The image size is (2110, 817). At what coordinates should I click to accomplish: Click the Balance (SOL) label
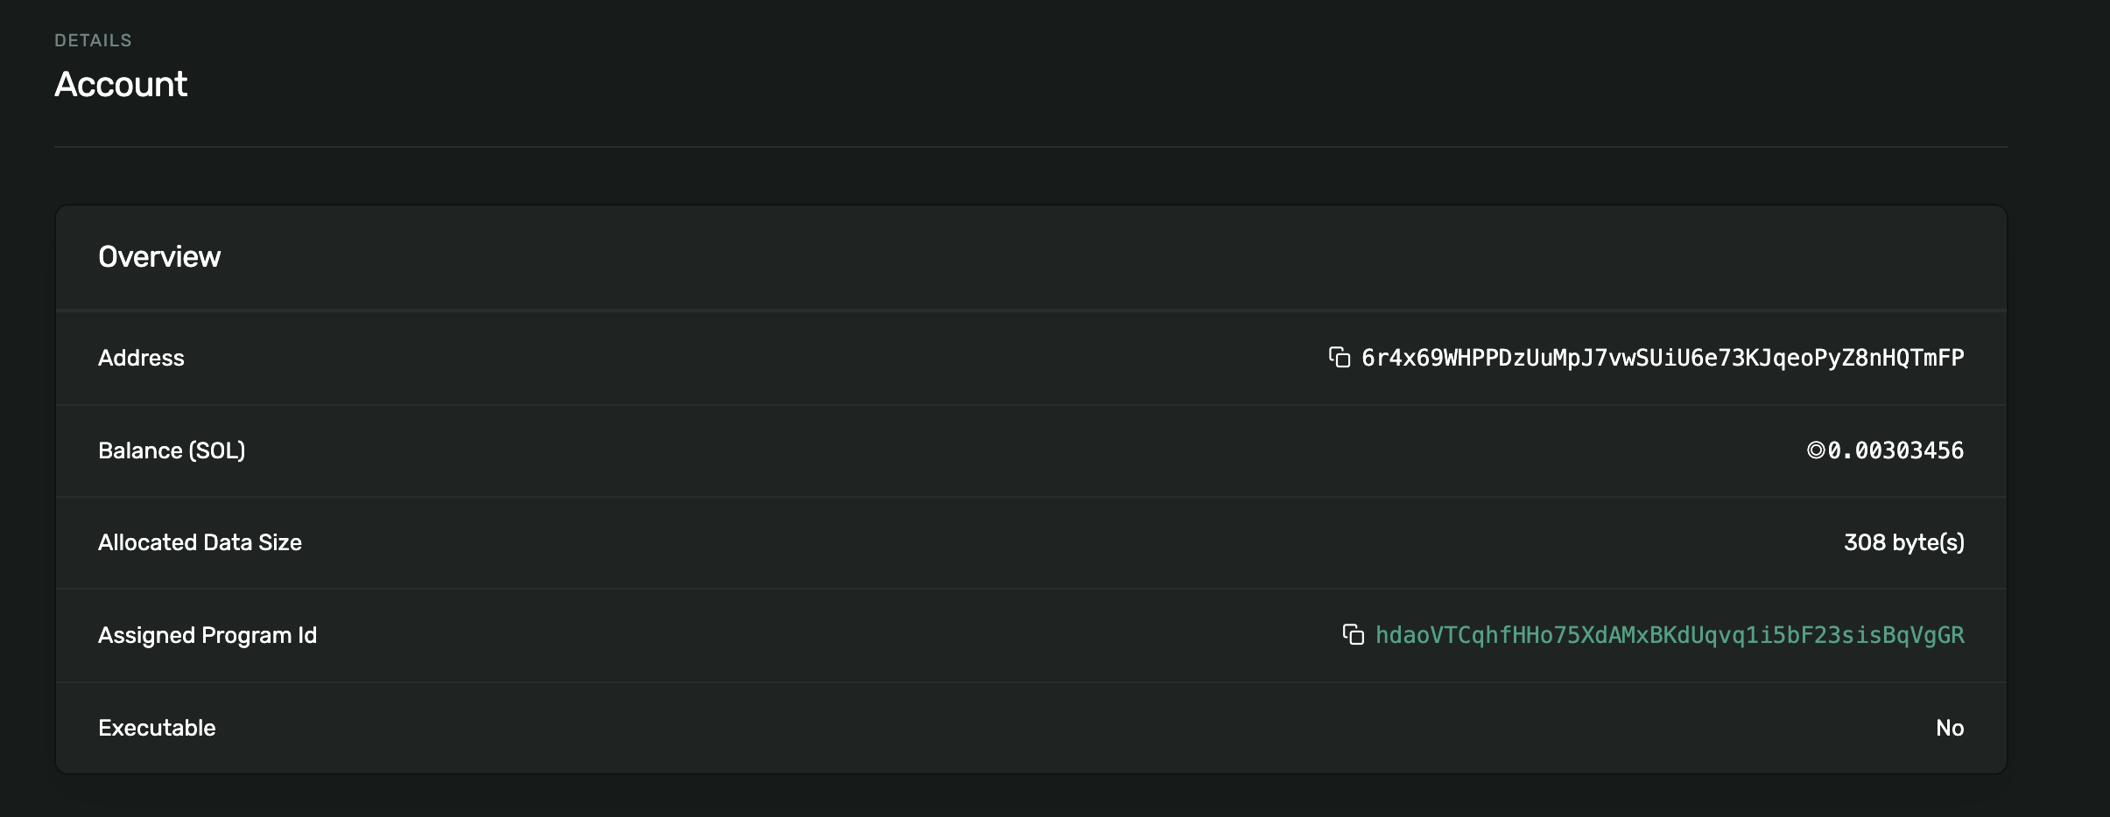[172, 450]
